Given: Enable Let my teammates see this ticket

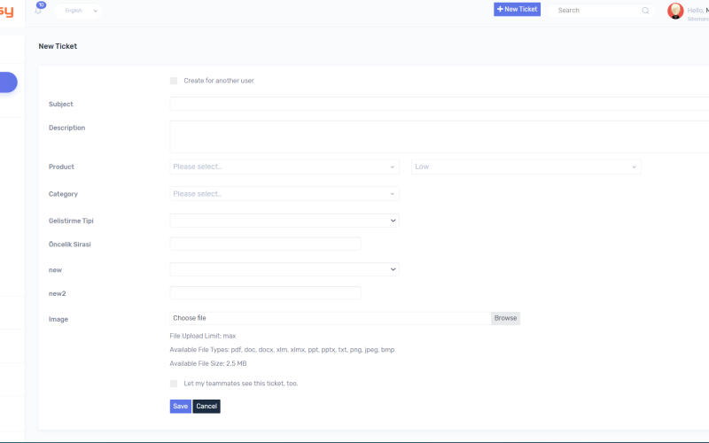Looking at the screenshot, I should [174, 384].
